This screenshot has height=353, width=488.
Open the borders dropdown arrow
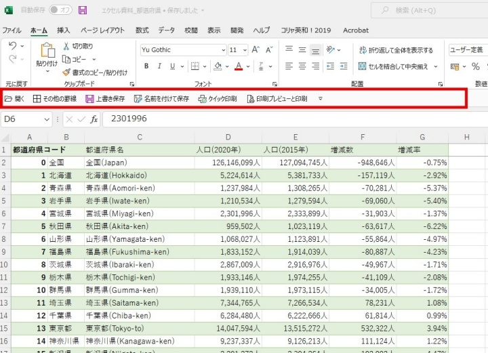(x=205, y=66)
